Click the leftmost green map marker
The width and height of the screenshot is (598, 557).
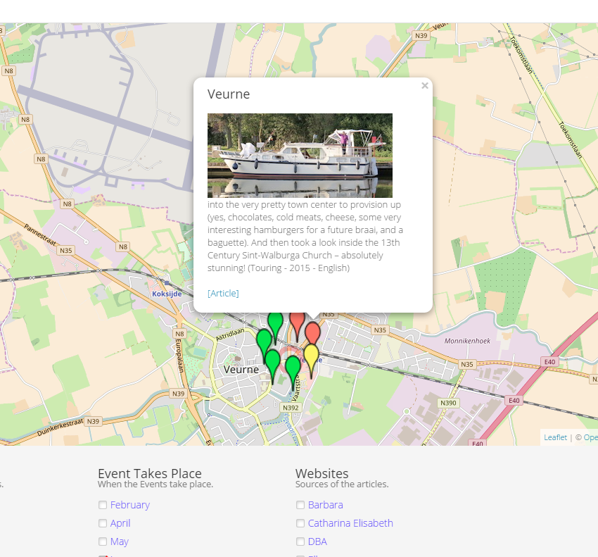[x=264, y=340]
